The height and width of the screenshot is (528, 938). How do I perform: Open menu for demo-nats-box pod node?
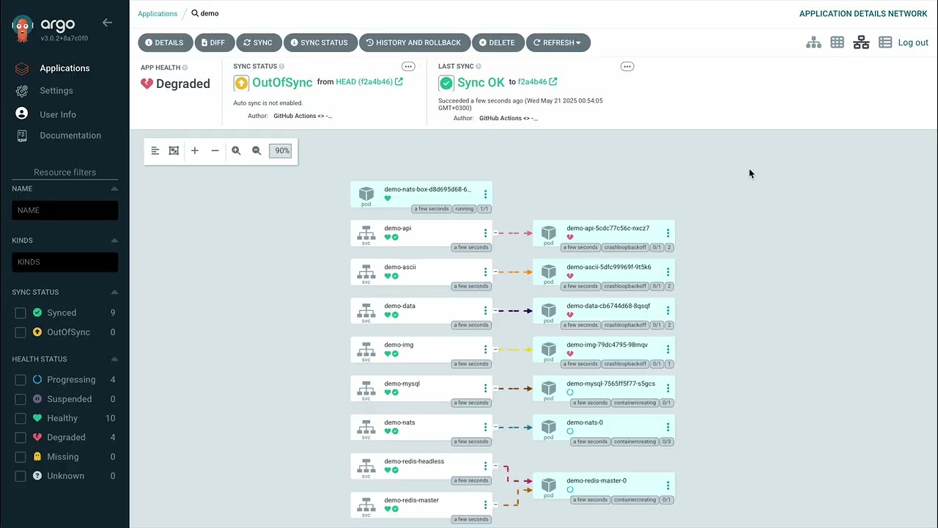coord(485,194)
